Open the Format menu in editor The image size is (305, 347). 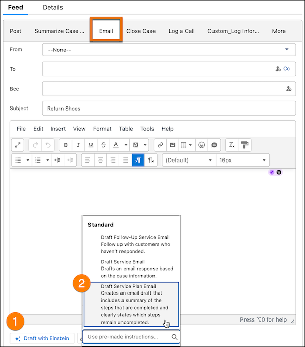click(102, 129)
